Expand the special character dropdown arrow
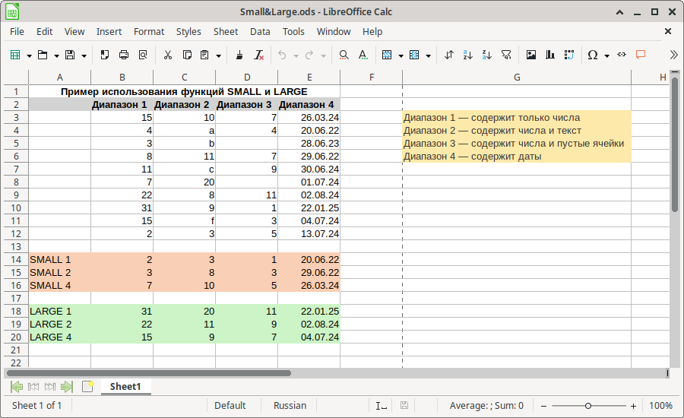This screenshot has width=684, height=418. [608, 55]
